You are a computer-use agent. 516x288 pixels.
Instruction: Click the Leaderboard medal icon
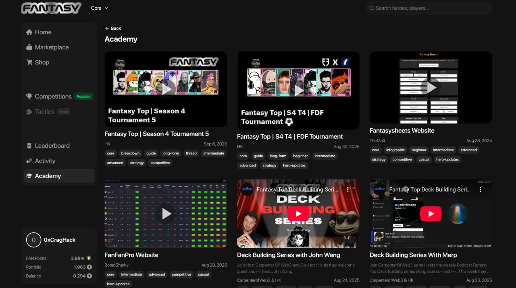[x=29, y=146]
